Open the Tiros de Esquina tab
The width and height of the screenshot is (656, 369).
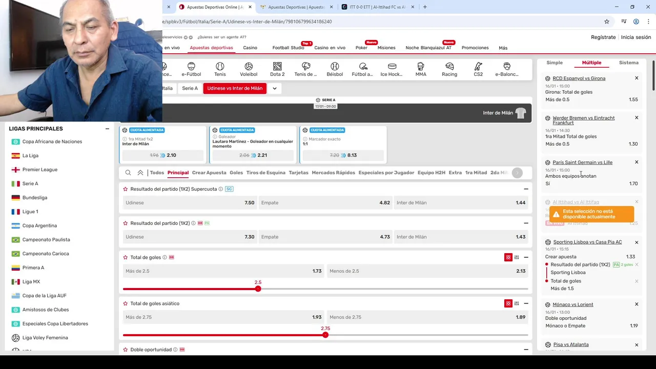[x=266, y=173]
